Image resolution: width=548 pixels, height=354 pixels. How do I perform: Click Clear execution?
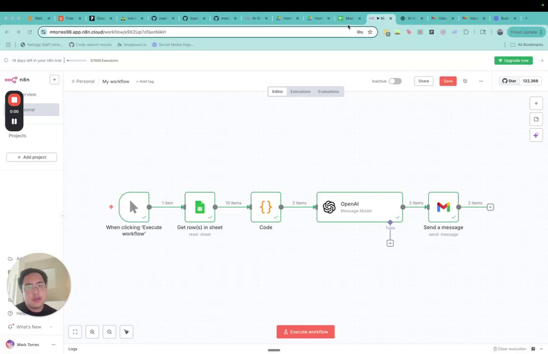510,349
